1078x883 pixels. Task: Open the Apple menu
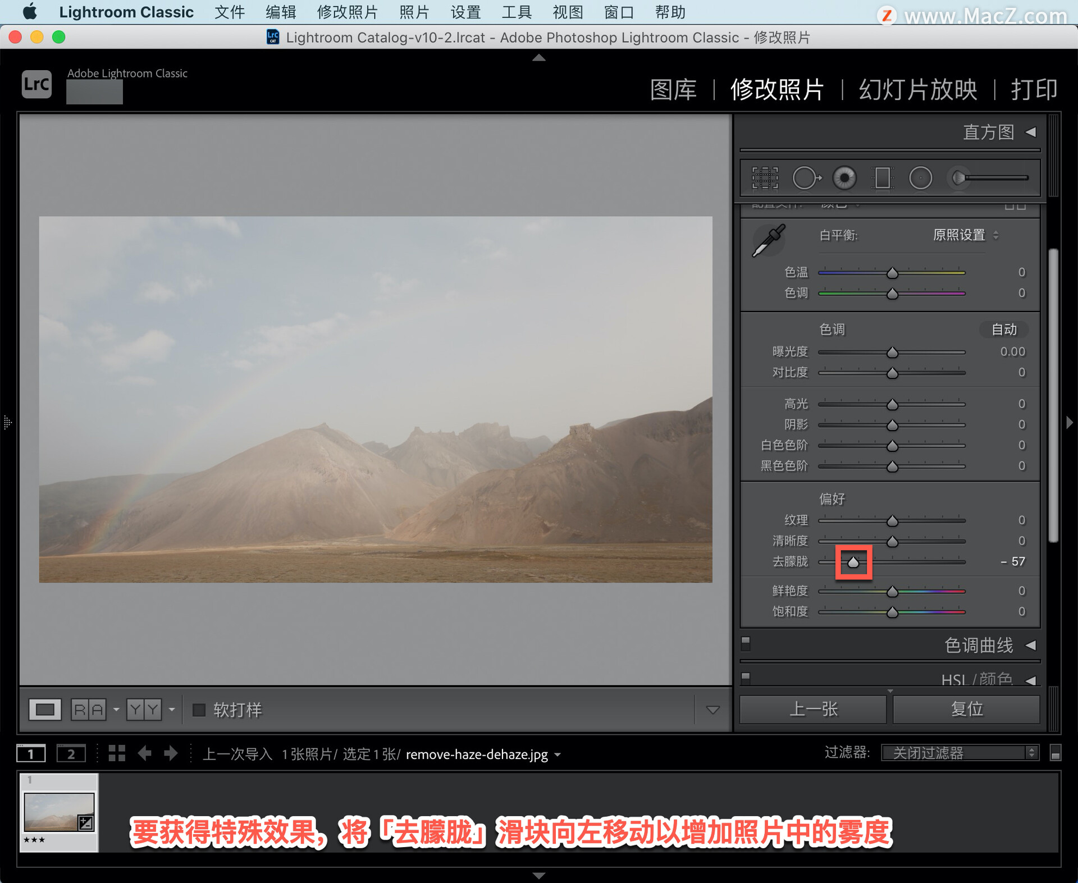click(x=30, y=12)
